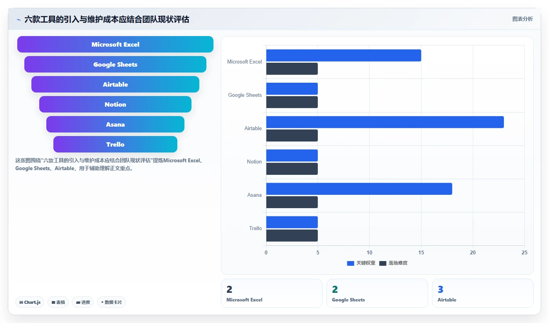Viewport: 549px width, 323px height.
Task: Click the 进度 tag chip
Action: 83,302
